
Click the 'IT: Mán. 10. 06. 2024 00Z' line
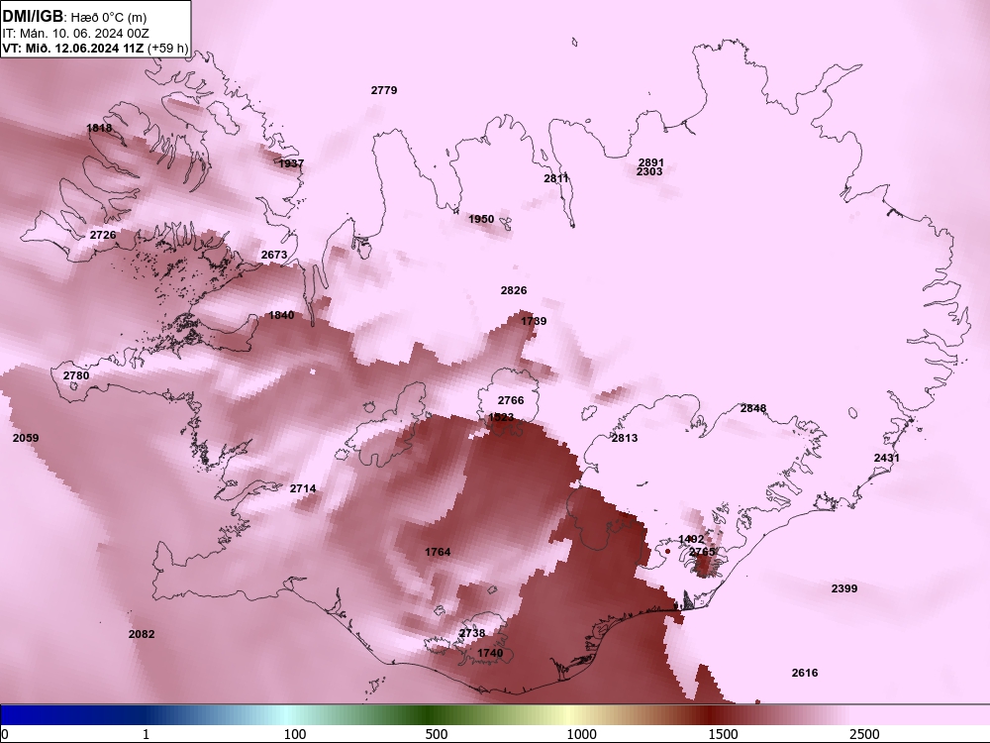pos(76,34)
